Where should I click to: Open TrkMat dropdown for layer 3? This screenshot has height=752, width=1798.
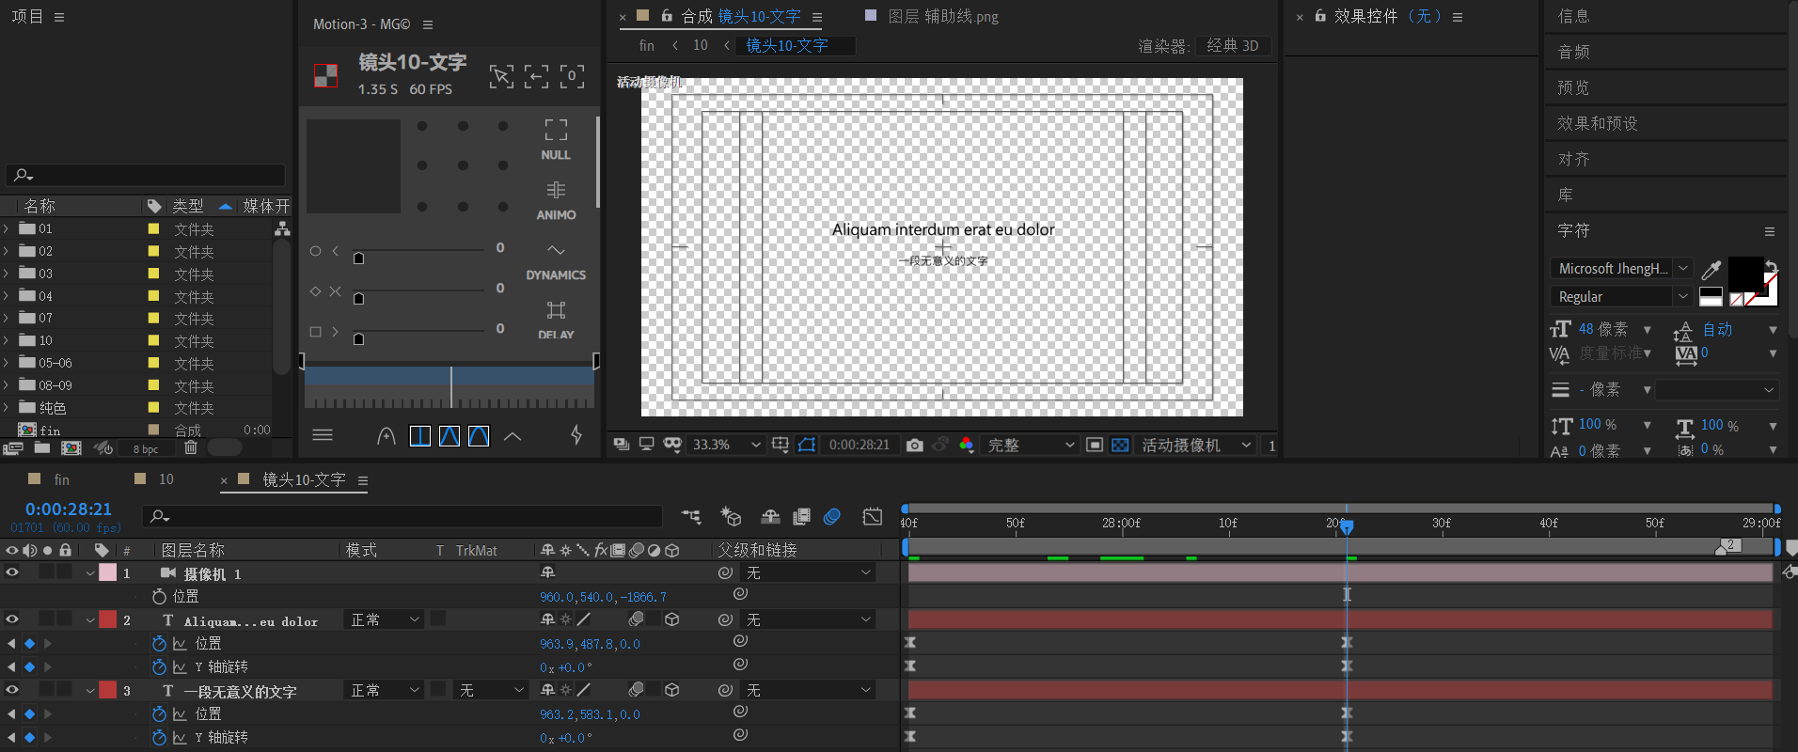(491, 690)
